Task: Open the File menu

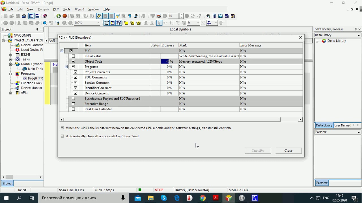Action: pos(11,9)
